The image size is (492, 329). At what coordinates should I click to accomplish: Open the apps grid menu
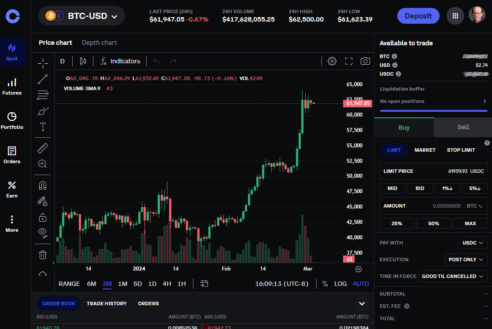click(455, 16)
